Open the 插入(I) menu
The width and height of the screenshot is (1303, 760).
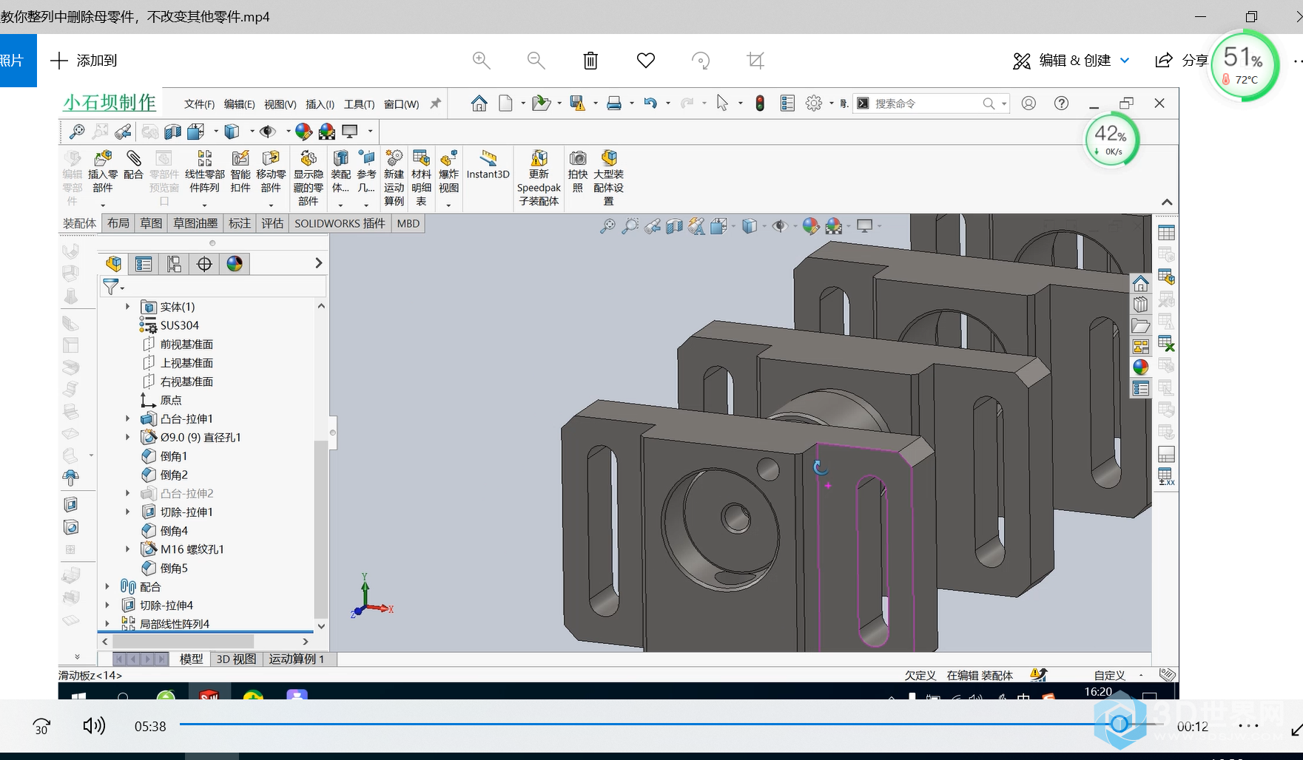[x=320, y=104]
